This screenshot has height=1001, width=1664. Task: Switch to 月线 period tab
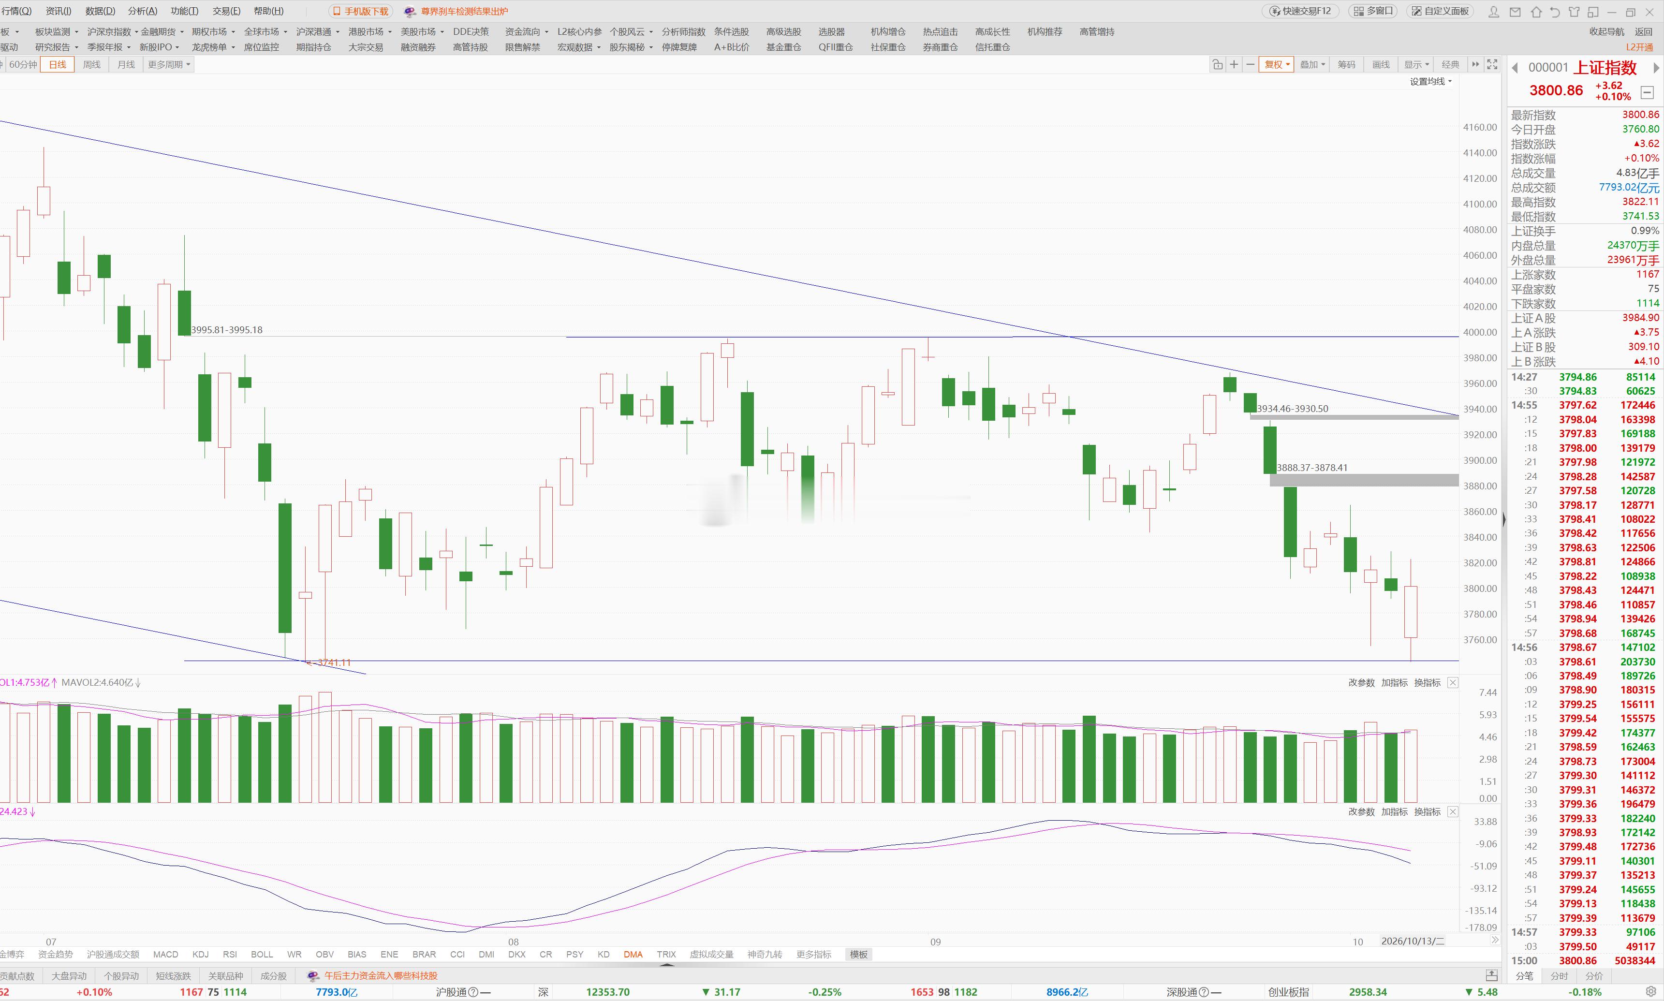coord(126,65)
